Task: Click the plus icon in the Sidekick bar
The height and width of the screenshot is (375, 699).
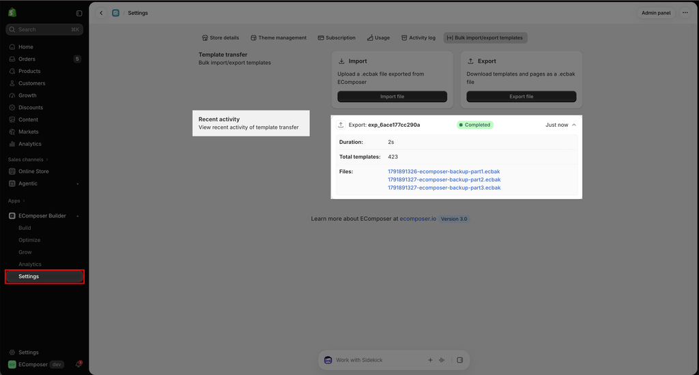Action: pyautogui.click(x=430, y=360)
